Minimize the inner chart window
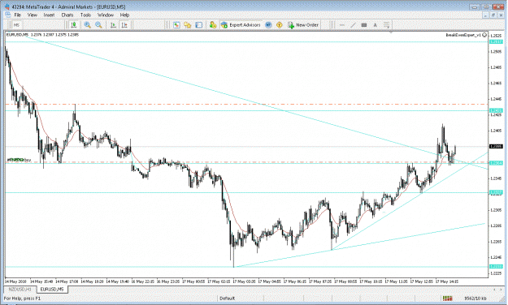508x305 pixels. point(485,15)
